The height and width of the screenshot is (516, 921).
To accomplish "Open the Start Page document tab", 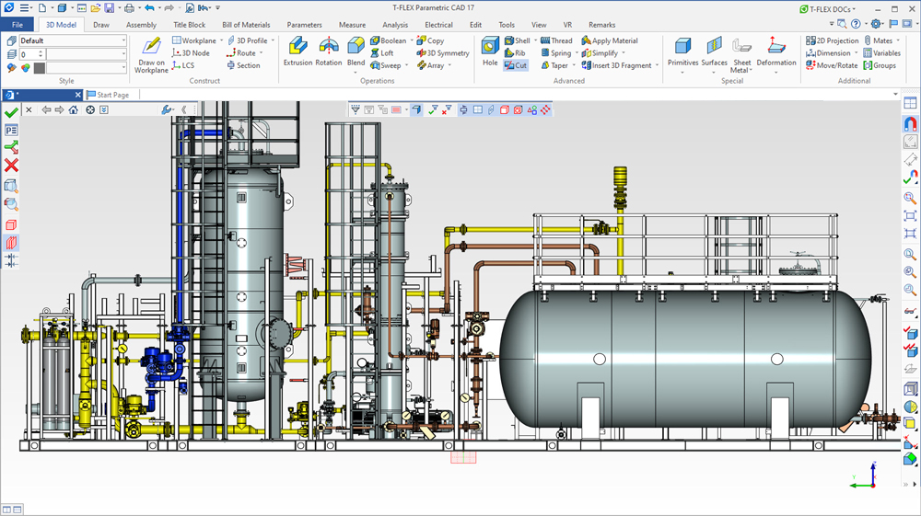I will tap(112, 95).
